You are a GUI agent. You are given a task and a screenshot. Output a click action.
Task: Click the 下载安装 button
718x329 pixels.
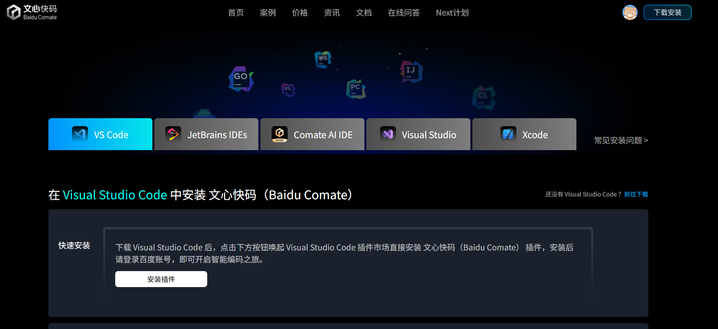[x=667, y=12]
